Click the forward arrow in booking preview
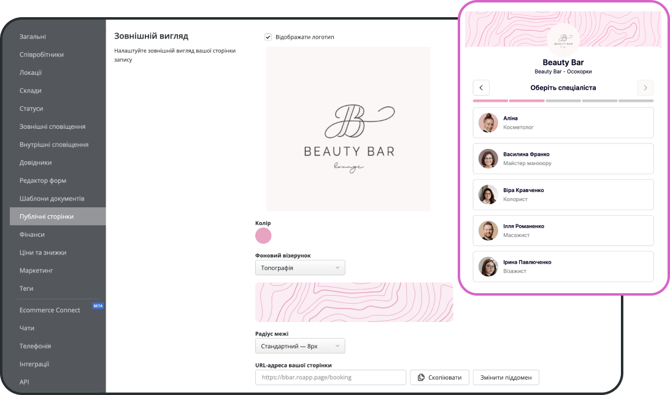The width and height of the screenshot is (670, 395). [x=645, y=88]
